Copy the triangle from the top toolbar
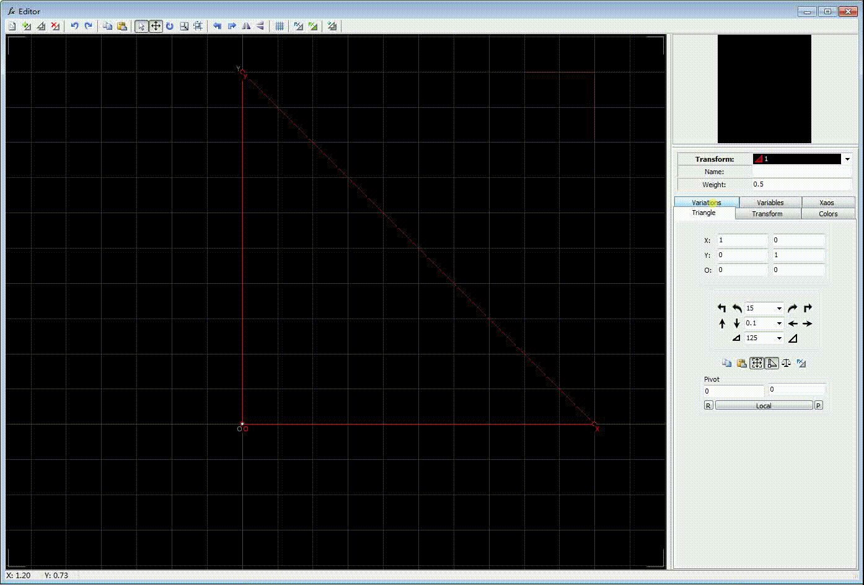864x585 pixels. pos(107,26)
